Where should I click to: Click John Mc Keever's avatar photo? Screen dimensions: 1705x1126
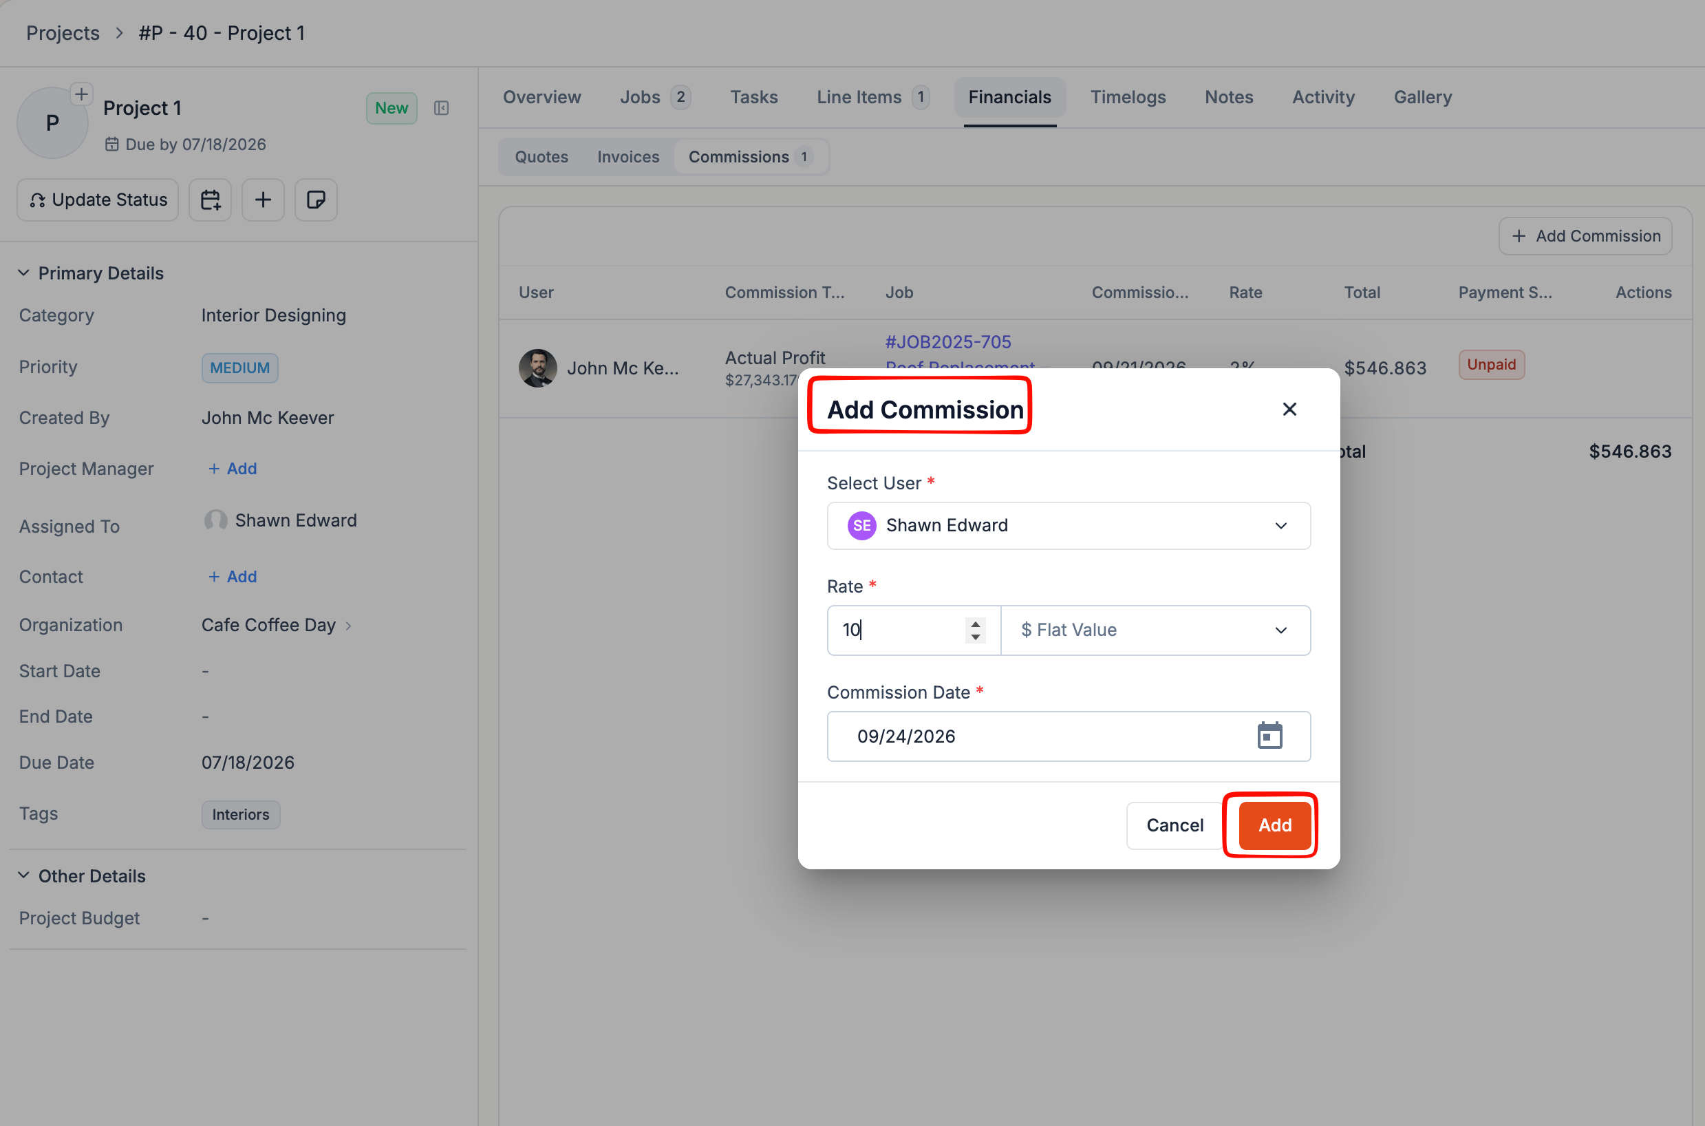537,368
